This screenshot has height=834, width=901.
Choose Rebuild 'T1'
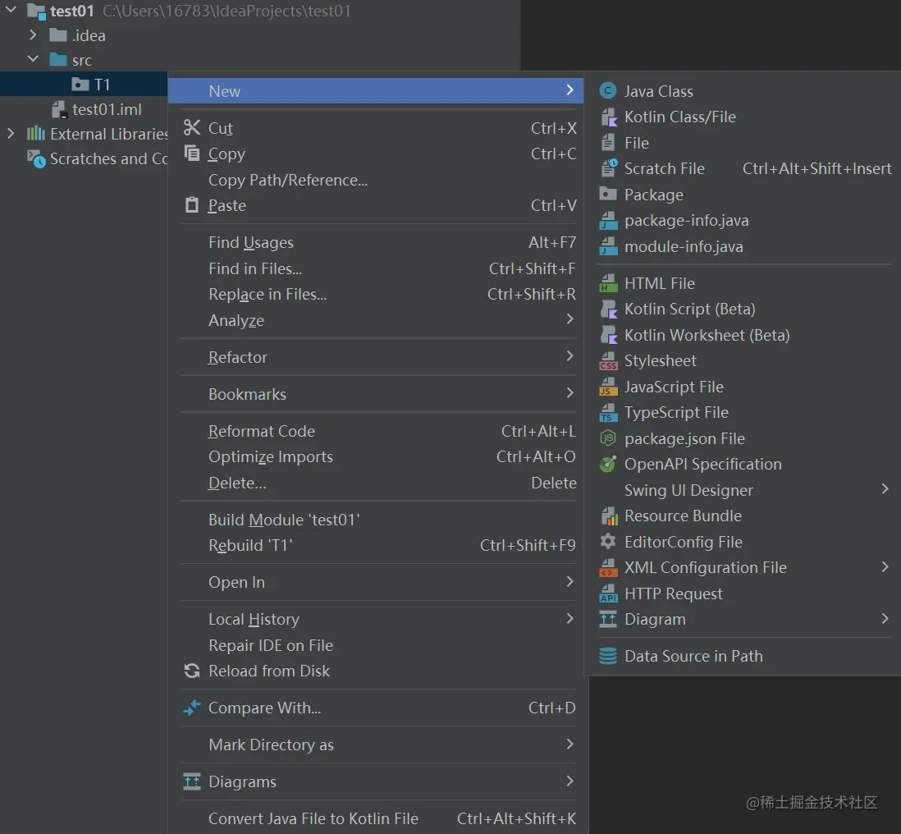pyautogui.click(x=376, y=545)
